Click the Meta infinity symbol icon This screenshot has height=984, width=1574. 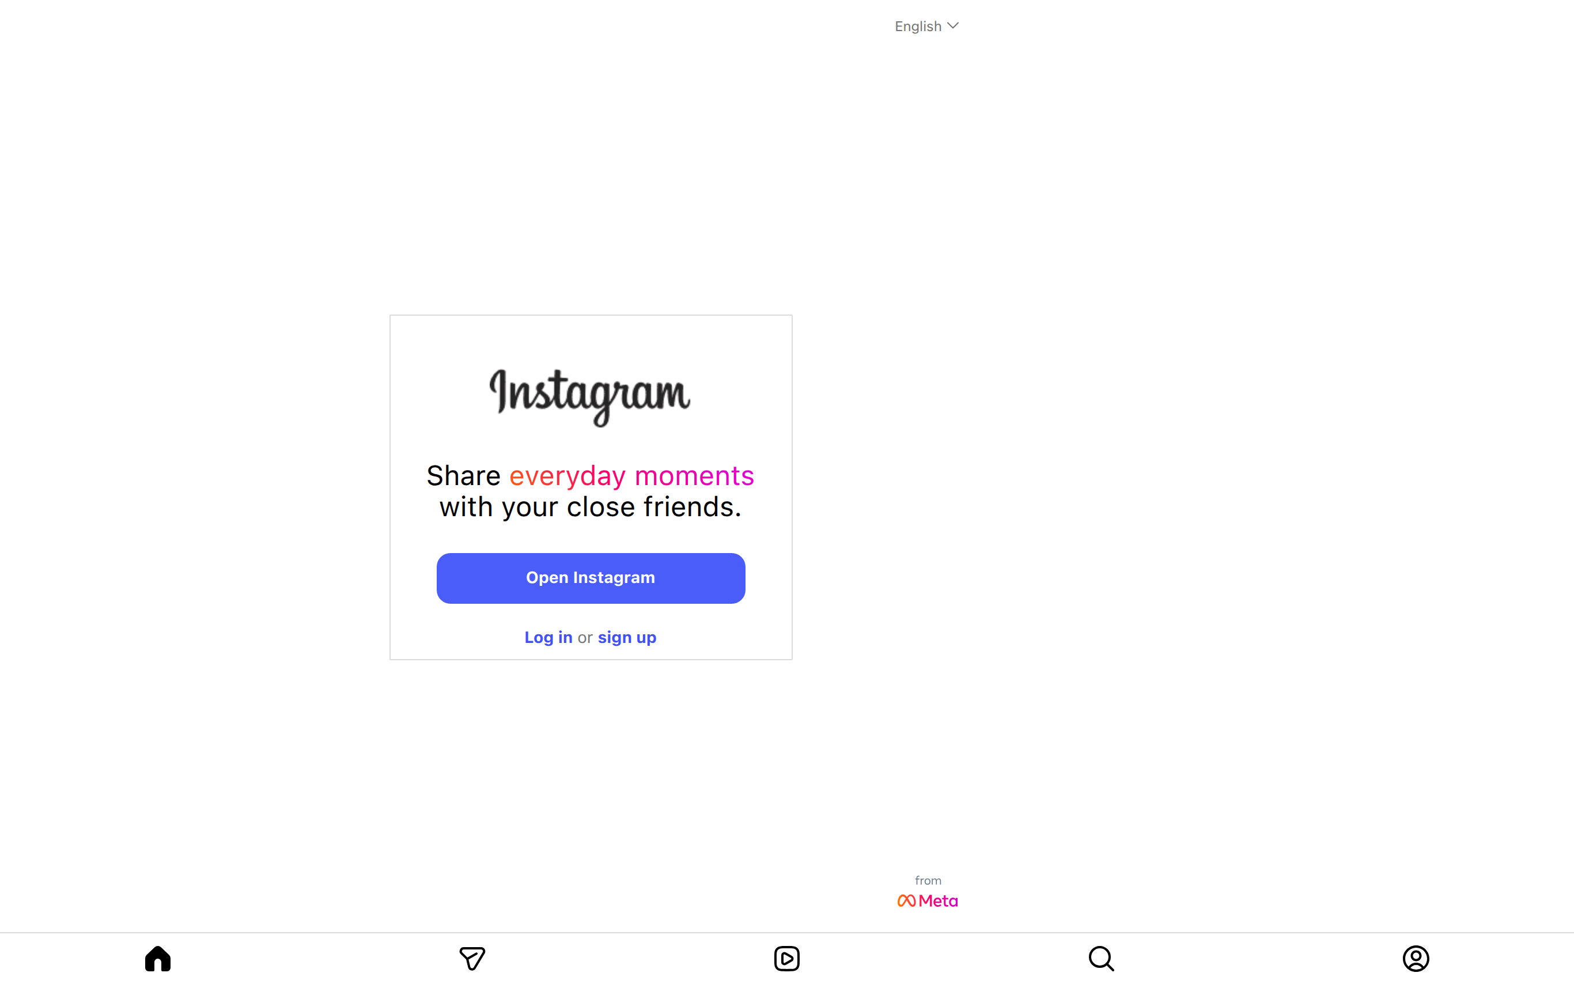tap(906, 900)
